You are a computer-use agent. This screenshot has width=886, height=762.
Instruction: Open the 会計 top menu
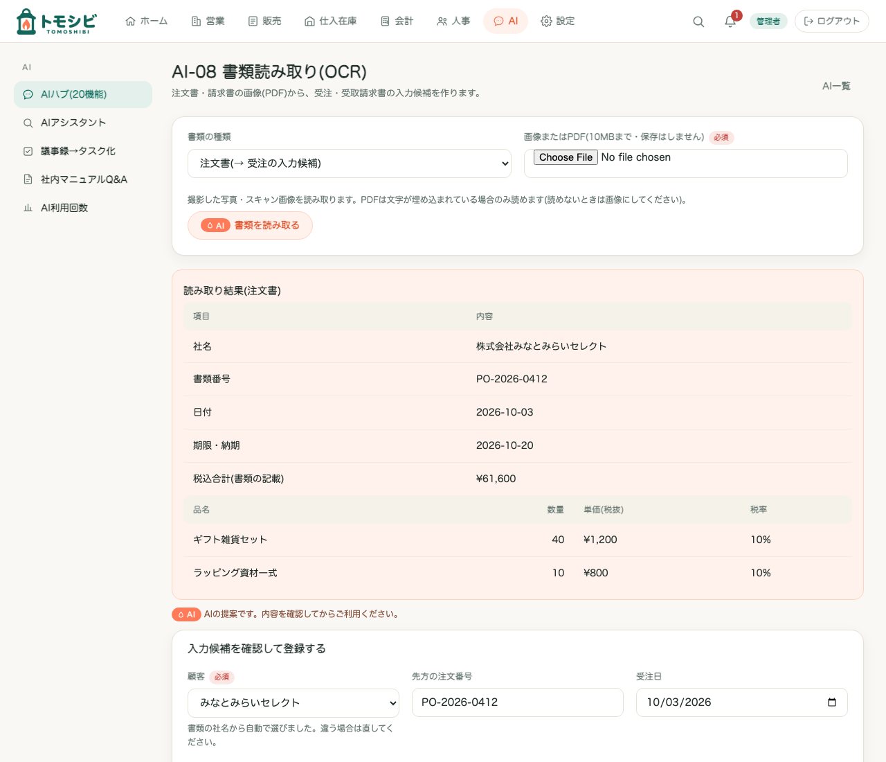[397, 21]
